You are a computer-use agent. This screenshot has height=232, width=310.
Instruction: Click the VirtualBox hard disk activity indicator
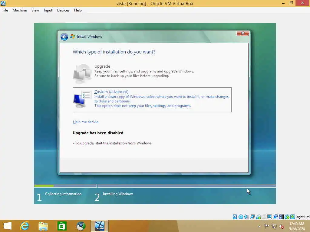click(x=235, y=217)
